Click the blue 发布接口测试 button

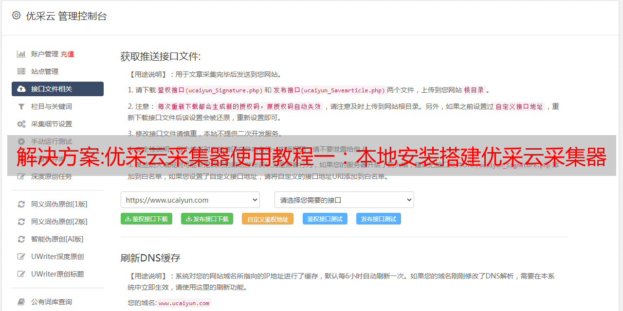[379, 219]
